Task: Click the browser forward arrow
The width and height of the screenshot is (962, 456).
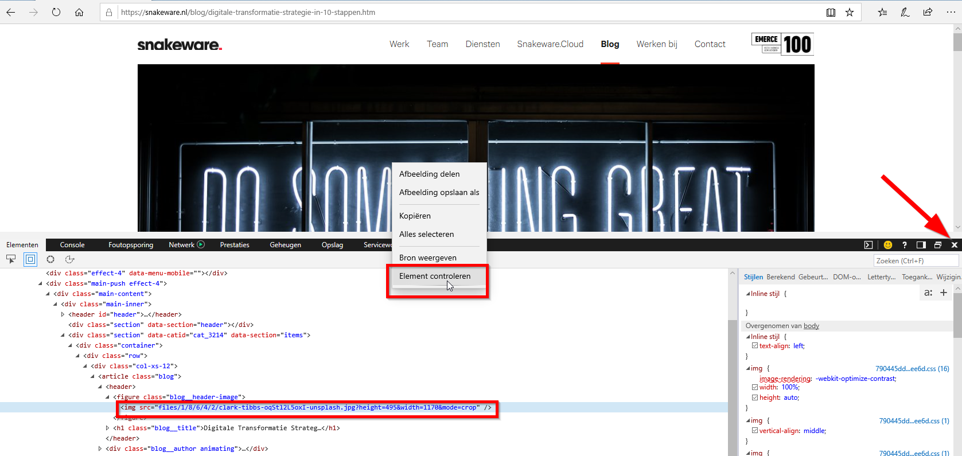Action: coord(33,12)
